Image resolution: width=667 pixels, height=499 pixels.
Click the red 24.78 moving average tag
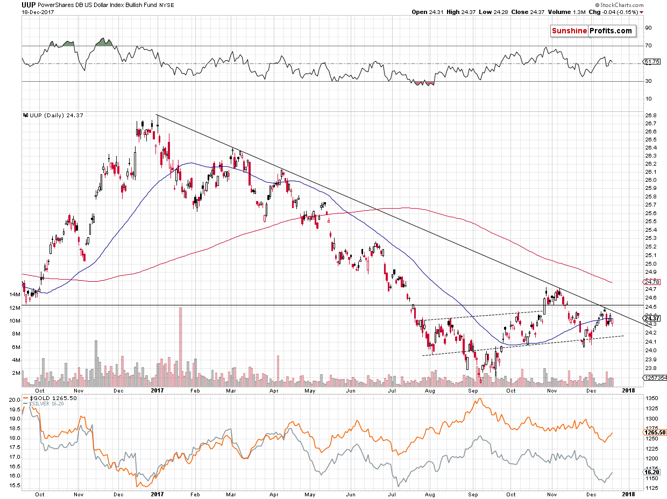(x=652, y=282)
